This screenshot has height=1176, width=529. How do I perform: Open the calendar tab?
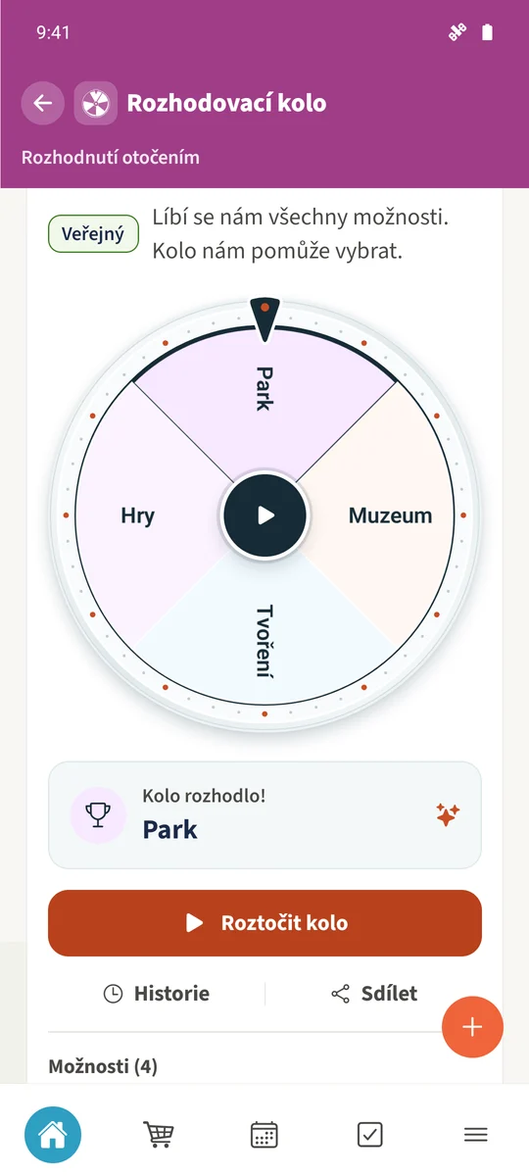point(264,1135)
